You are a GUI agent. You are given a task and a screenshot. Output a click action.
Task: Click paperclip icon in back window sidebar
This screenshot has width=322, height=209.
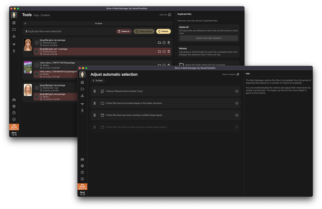pos(14,51)
